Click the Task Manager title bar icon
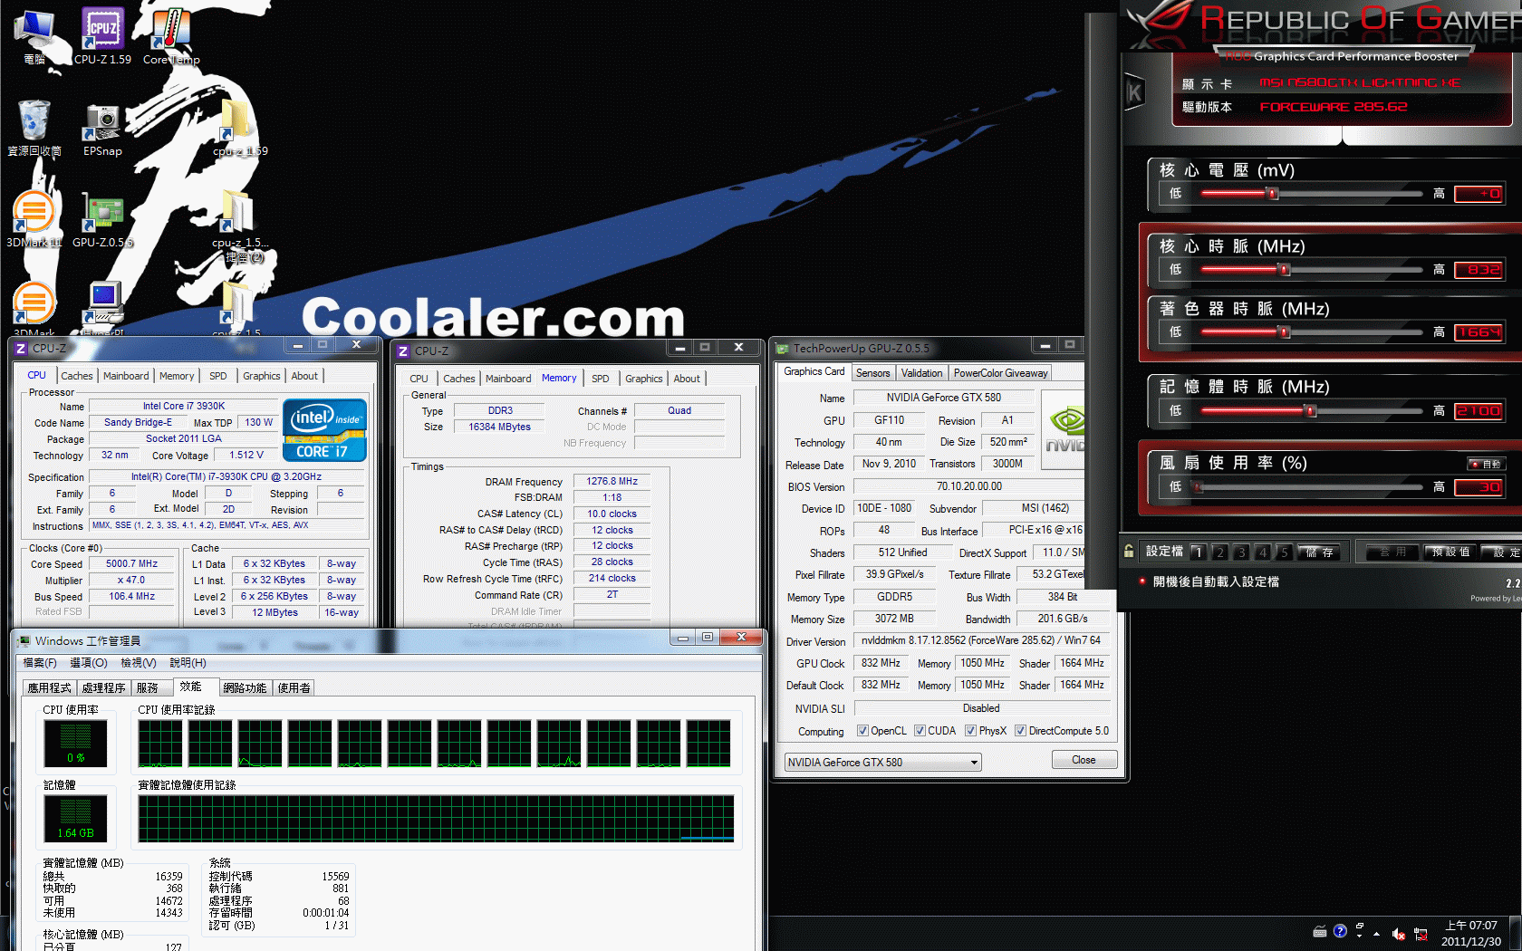 pyautogui.click(x=24, y=640)
